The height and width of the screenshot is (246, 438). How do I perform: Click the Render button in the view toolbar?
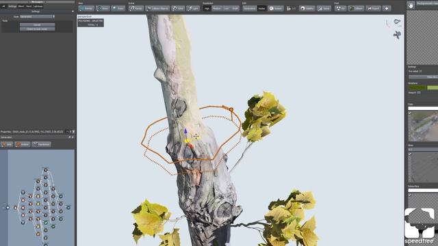[x=86, y=8]
